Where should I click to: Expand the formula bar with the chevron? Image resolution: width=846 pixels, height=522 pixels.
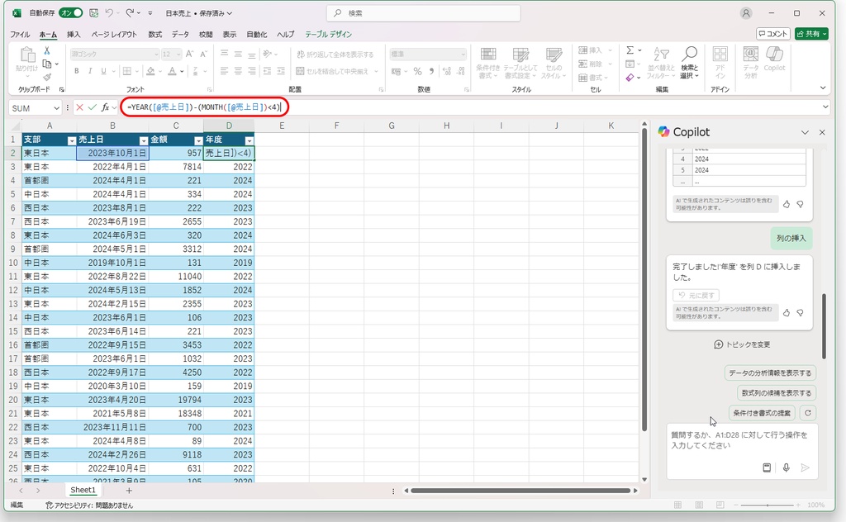pyautogui.click(x=825, y=107)
